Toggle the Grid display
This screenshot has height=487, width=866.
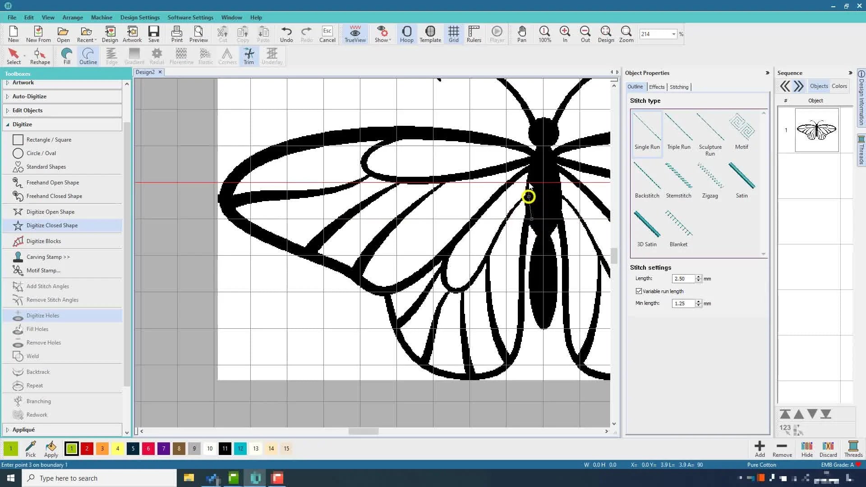tap(453, 34)
